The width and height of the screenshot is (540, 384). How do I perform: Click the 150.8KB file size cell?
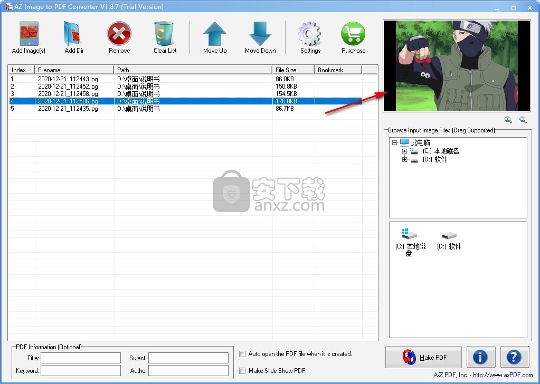pyautogui.click(x=286, y=87)
